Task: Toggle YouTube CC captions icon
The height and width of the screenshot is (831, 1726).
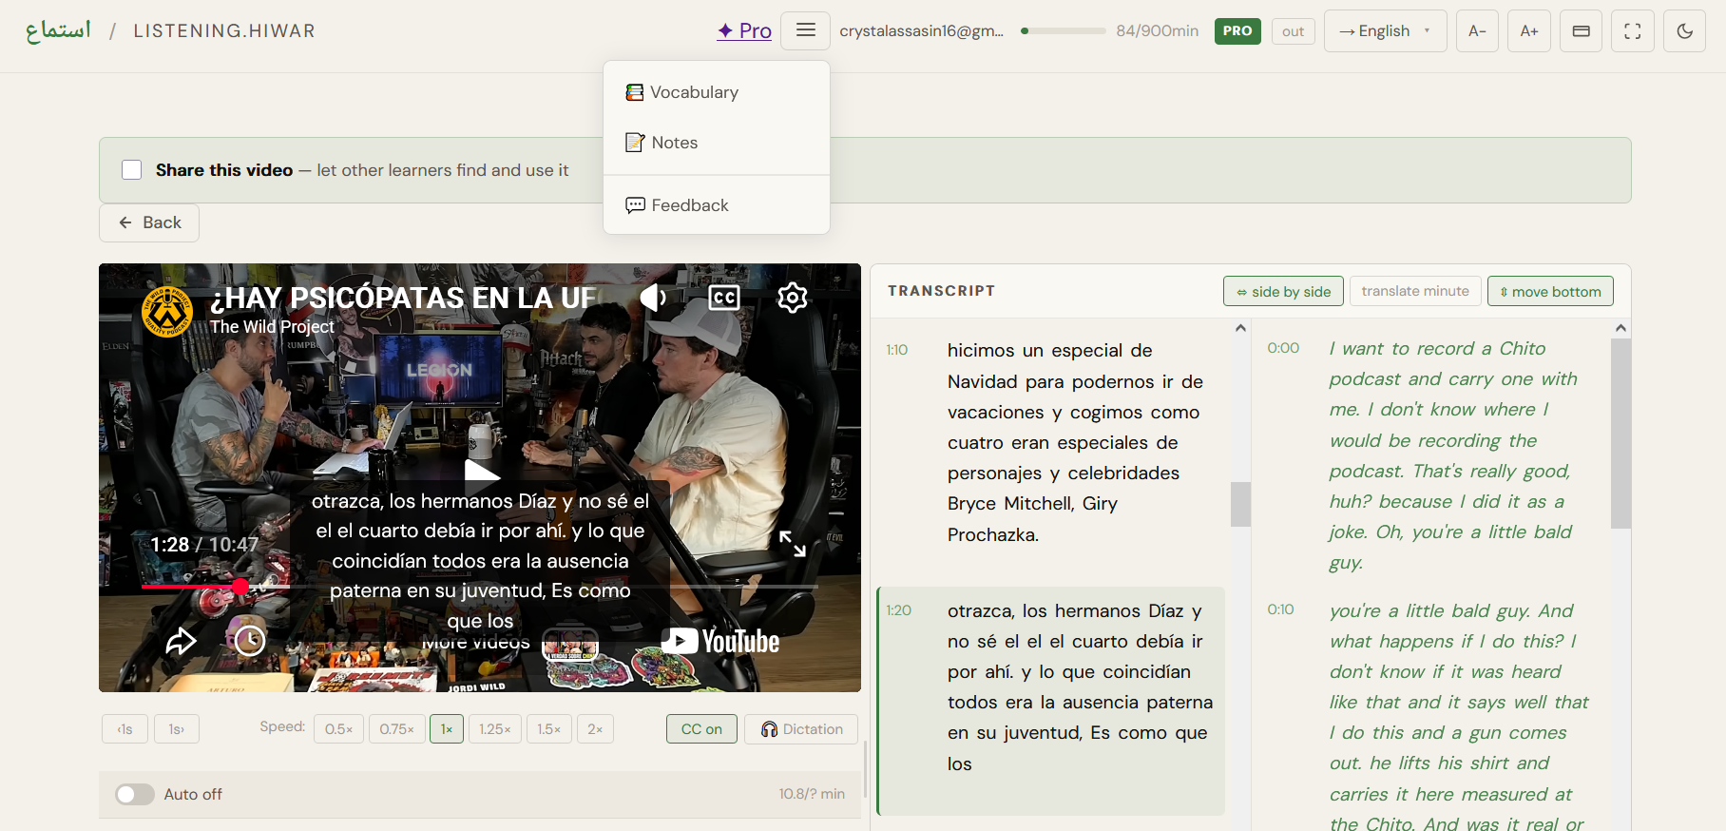Action: click(x=724, y=298)
